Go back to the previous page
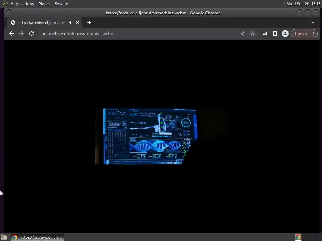This screenshot has width=322, height=241. [x=11, y=34]
